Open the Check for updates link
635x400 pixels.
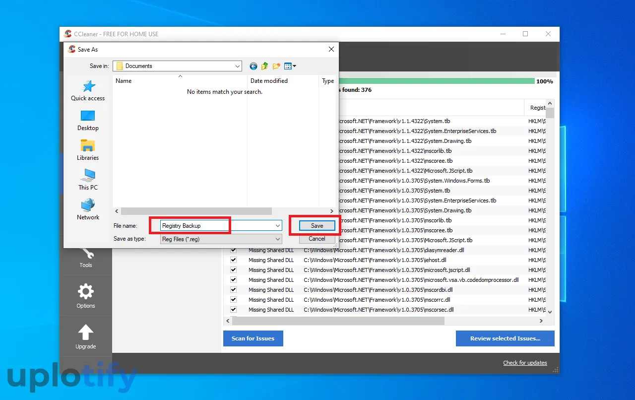(x=525, y=363)
